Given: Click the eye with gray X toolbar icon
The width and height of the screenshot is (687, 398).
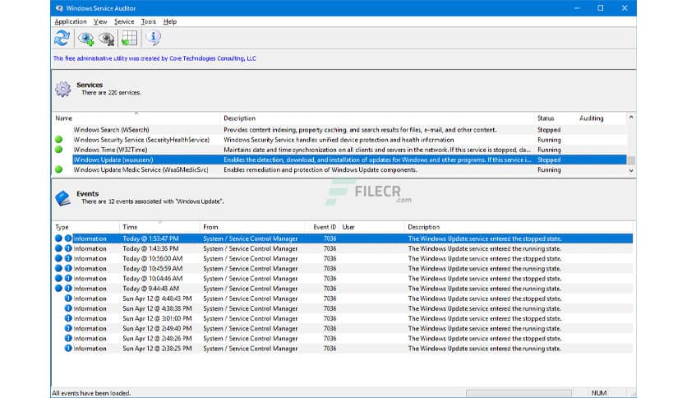Looking at the screenshot, I should coord(107,39).
